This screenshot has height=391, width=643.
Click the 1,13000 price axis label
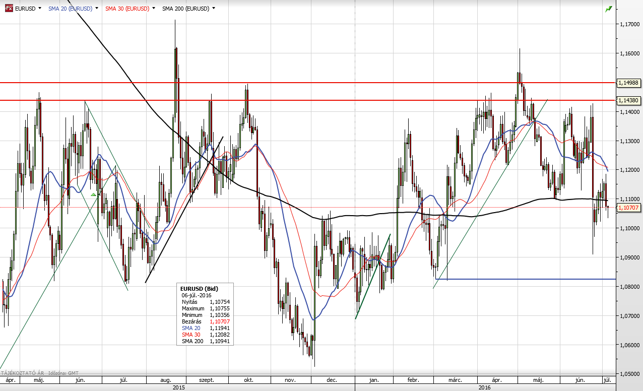pos(630,141)
